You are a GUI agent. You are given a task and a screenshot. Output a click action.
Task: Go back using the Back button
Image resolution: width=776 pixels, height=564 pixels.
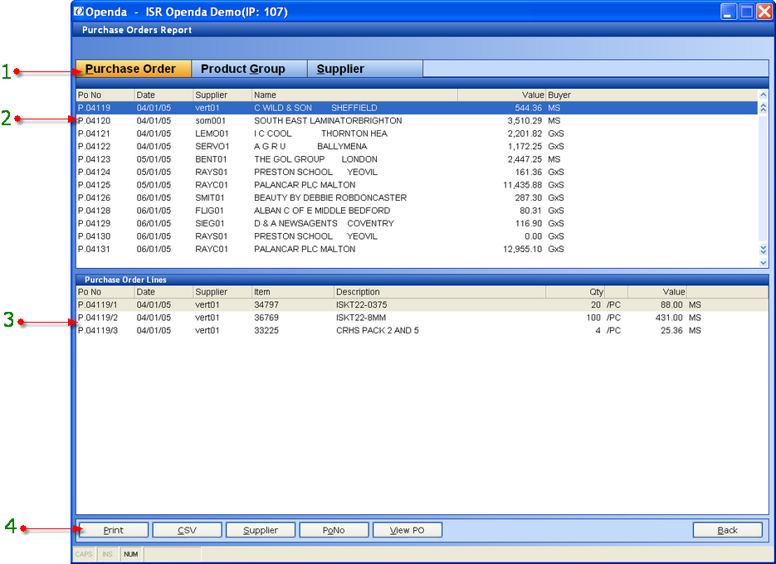(x=728, y=530)
